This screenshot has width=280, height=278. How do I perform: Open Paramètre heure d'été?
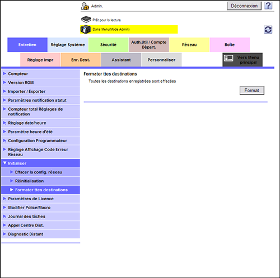(40, 131)
